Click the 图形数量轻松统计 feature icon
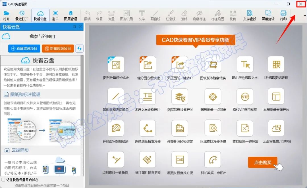307x188 pixels. [x=116, y=64]
